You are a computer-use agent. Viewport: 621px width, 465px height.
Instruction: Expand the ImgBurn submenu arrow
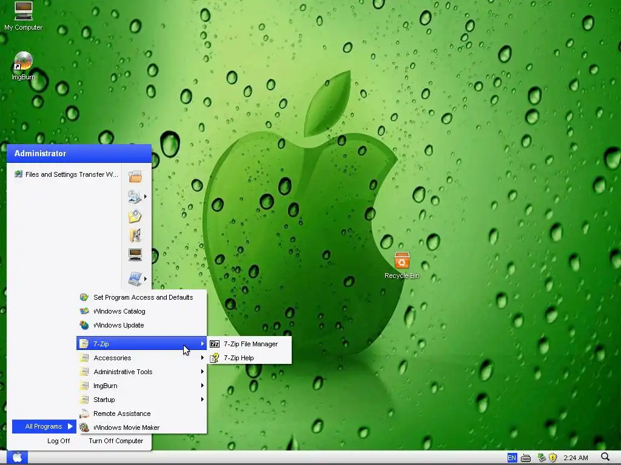(203, 386)
